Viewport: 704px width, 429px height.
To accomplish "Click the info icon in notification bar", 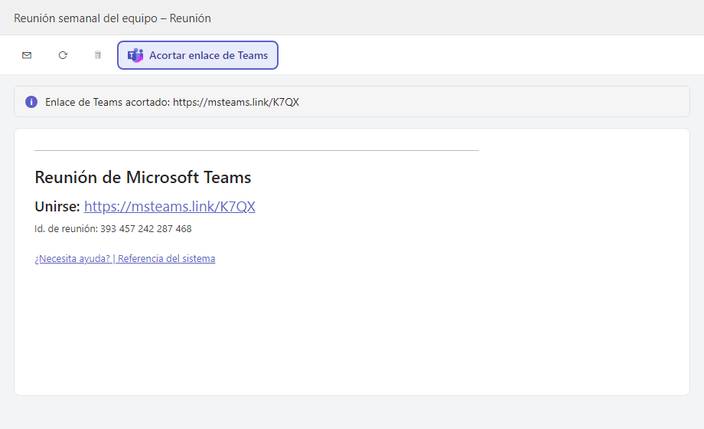I will click(31, 102).
